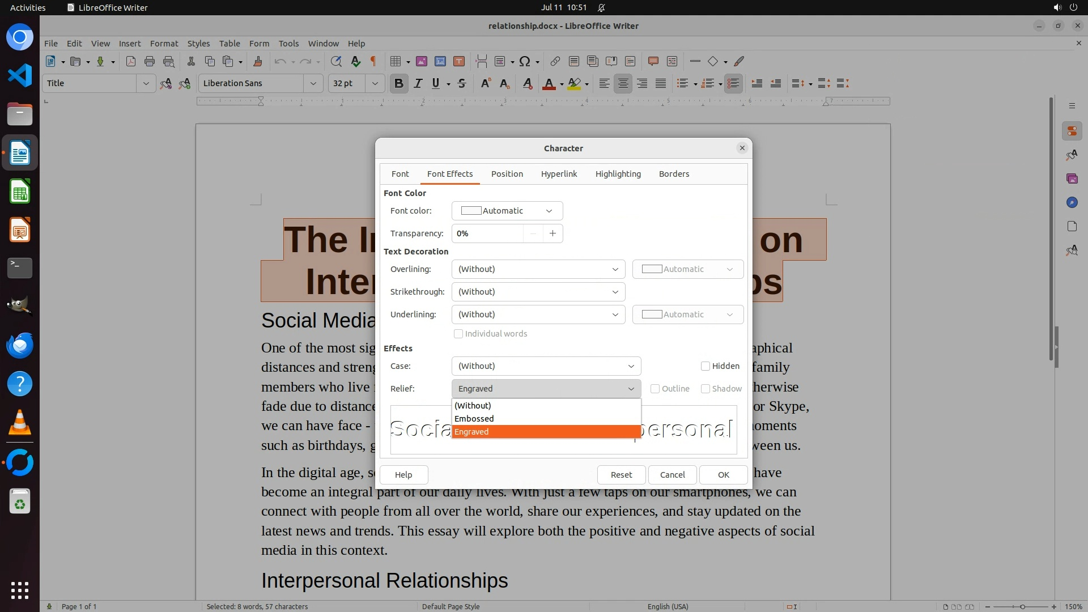Click the Reset button
Image resolution: width=1088 pixels, height=612 pixels.
tap(621, 475)
